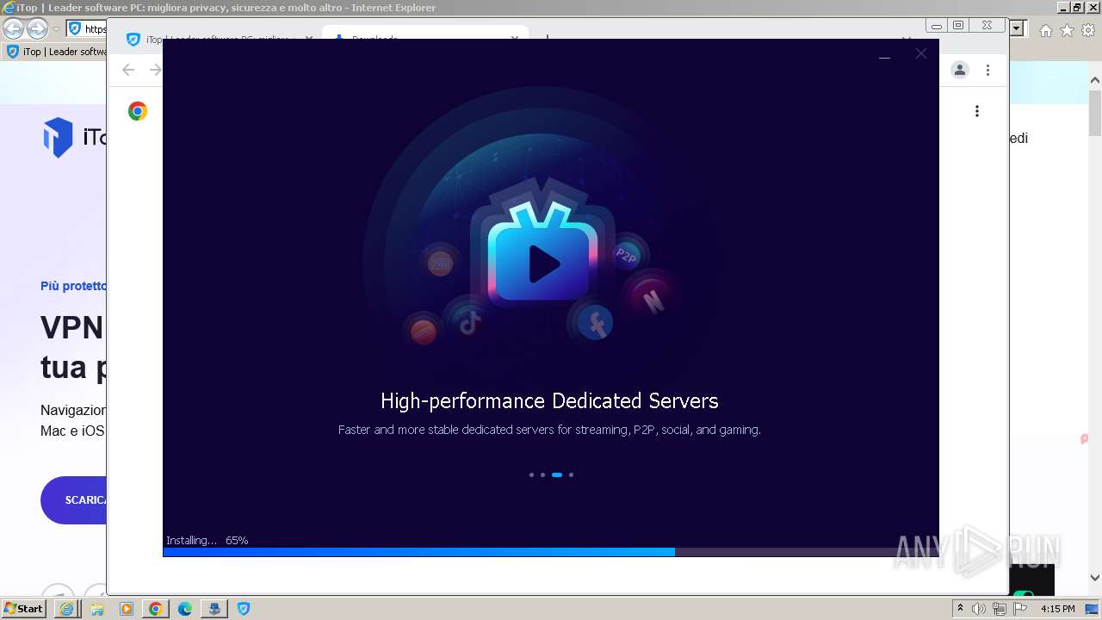Open iTop shield icon in taskbar
Image resolution: width=1102 pixels, height=620 pixels.
tap(244, 609)
